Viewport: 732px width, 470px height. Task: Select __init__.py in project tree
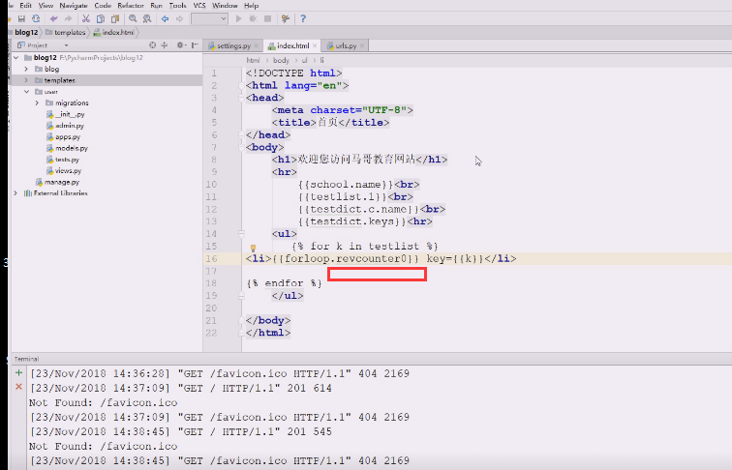(70, 114)
